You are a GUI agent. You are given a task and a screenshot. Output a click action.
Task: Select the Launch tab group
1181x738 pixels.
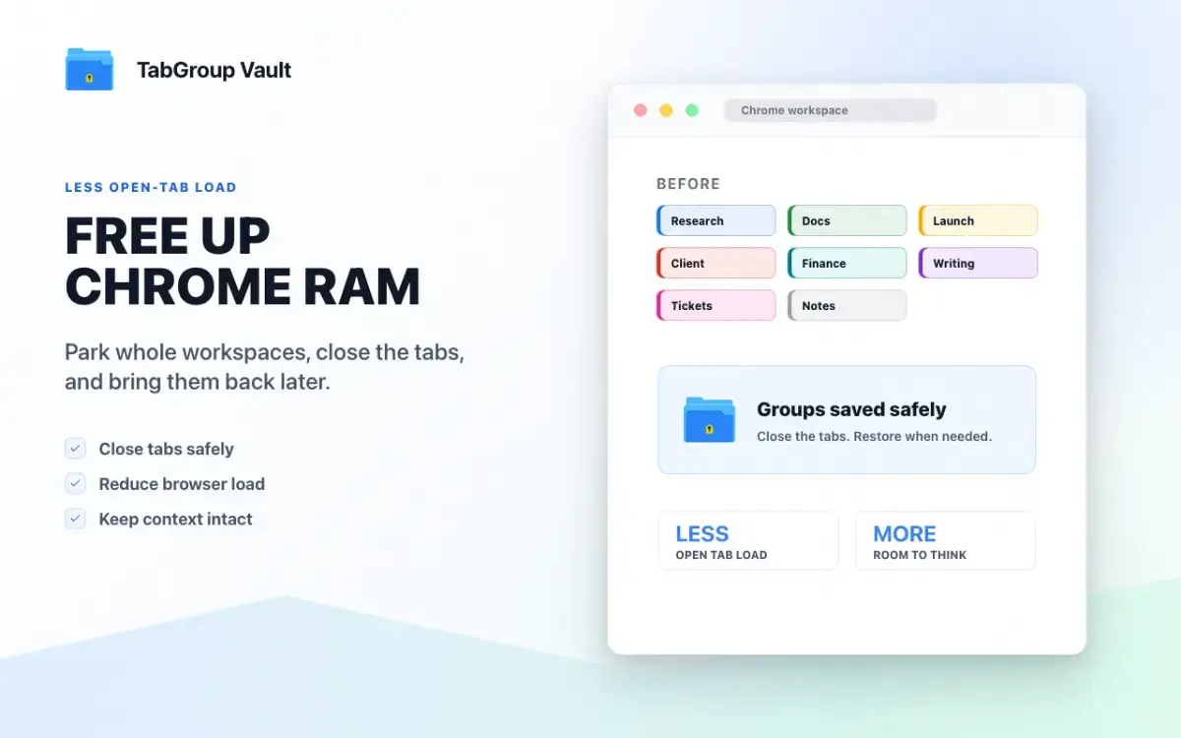(x=978, y=220)
